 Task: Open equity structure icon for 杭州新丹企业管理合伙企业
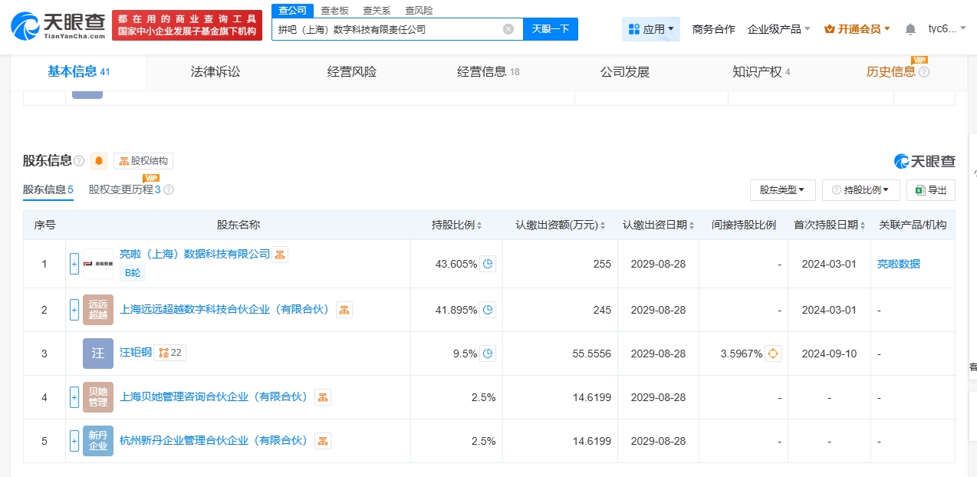[323, 441]
